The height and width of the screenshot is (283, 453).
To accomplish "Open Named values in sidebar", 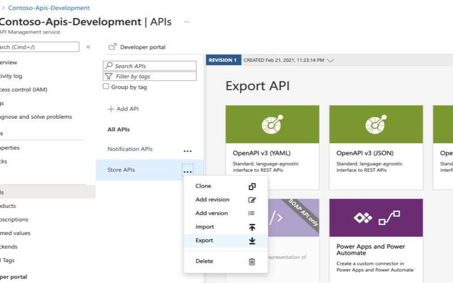I will pos(15,233).
